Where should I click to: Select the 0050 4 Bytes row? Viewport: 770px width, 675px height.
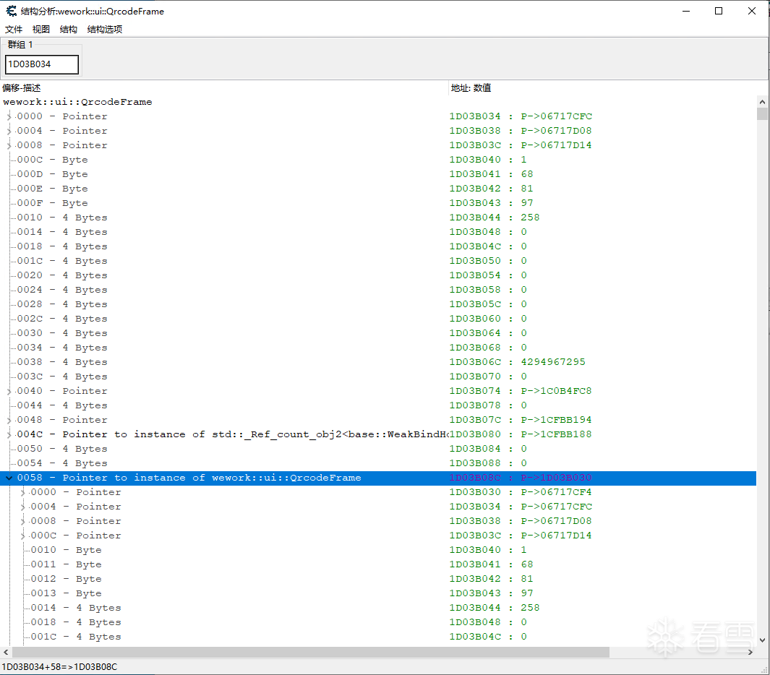point(378,449)
